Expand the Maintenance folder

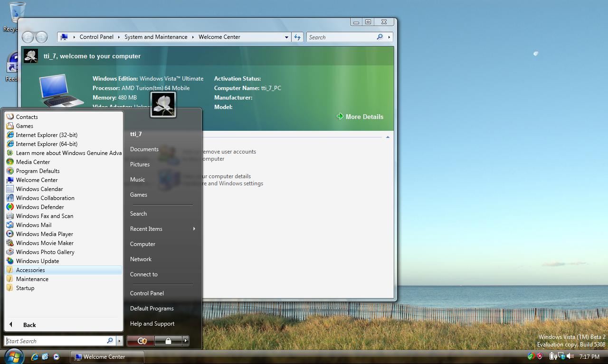(x=64, y=279)
